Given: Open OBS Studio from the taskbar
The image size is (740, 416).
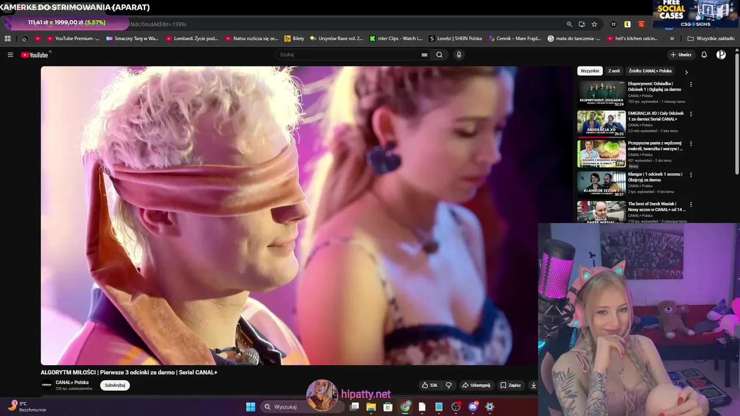Looking at the screenshot, I should (x=456, y=407).
